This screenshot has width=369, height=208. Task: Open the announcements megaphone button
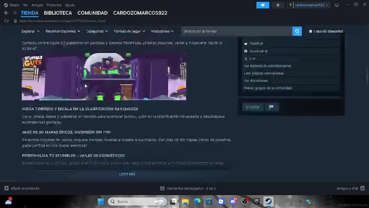click(263, 5)
